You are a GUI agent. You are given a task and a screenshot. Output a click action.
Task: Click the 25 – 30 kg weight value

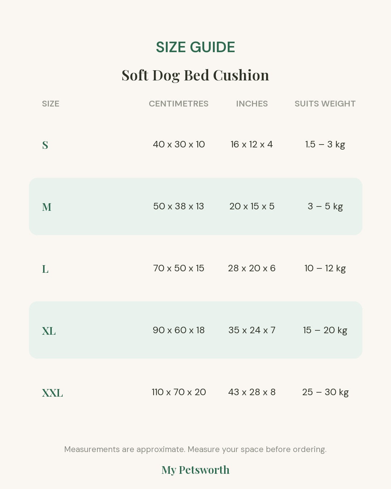[x=325, y=392]
